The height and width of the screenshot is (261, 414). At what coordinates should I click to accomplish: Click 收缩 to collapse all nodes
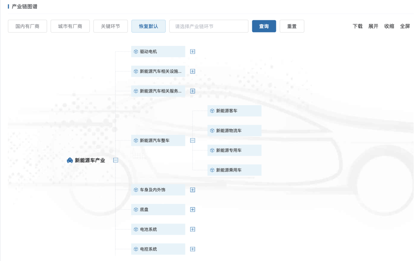click(x=389, y=26)
